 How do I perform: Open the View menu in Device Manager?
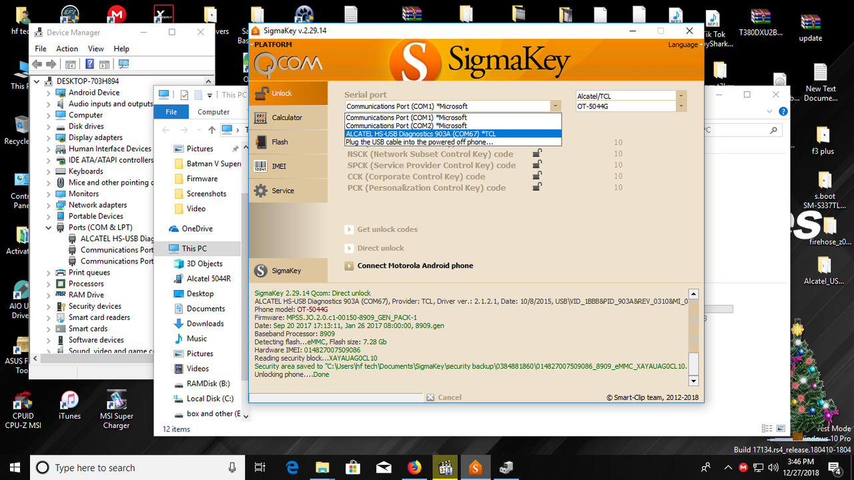(96, 49)
